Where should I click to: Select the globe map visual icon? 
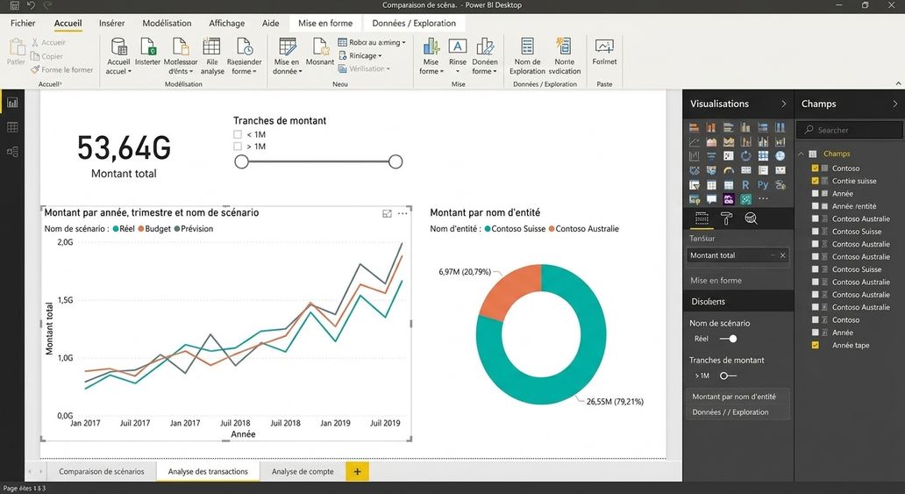click(780, 156)
